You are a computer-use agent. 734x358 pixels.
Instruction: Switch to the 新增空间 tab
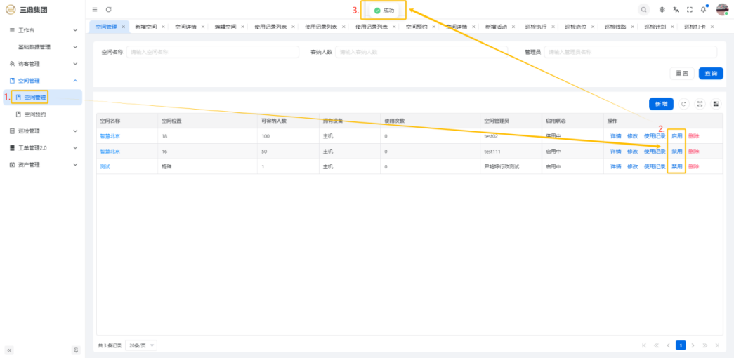(146, 27)
